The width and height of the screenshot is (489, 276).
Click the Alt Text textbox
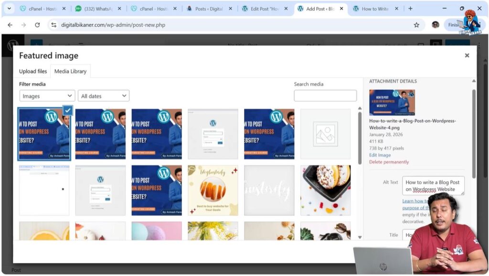point(433,186)
